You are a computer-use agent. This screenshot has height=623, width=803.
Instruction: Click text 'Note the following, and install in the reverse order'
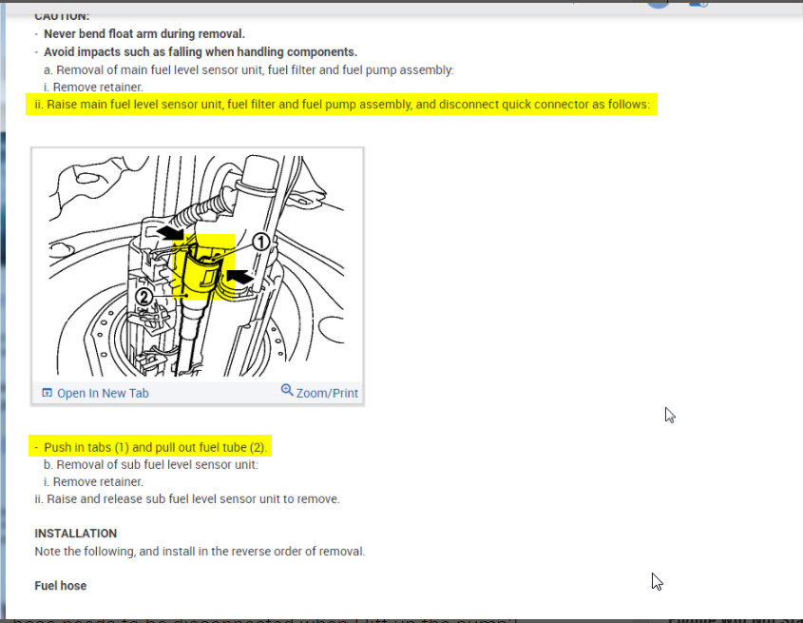click(200, 552)
